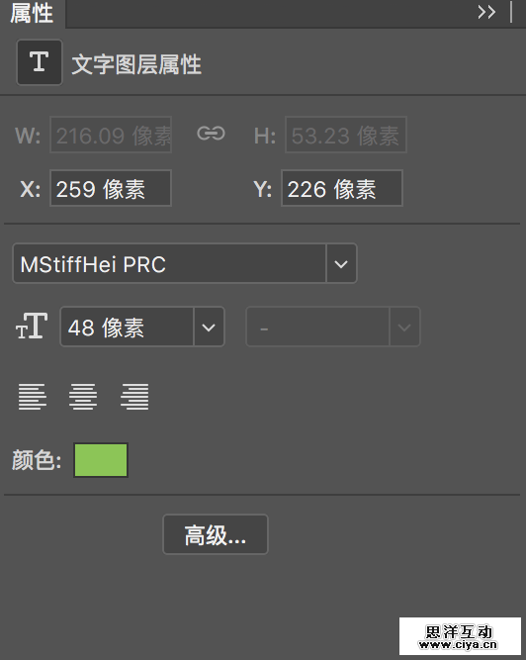Switch to the 属性 tab
This screenshot has width=526, height=660.
pyautogui.click(x=32, y=14)
